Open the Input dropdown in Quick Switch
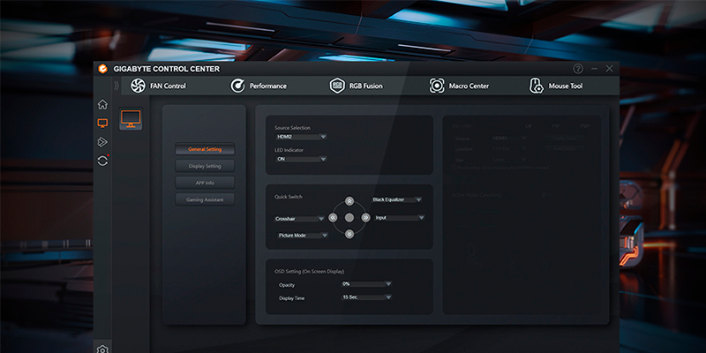Image resolution: width=706 pixels, height=353 pixels. point(400,218)
